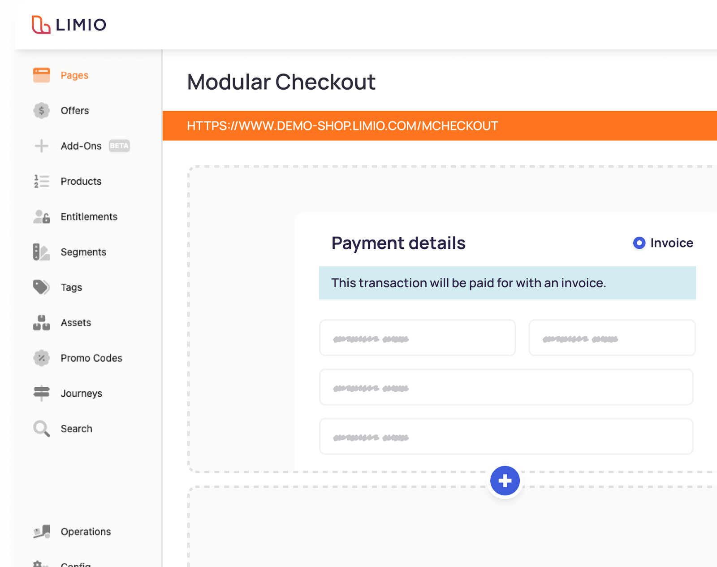717x567 pixels.
Task: Open the Offers section via its dollar icon
Action: pyautogui.click(x=41, y=111)
